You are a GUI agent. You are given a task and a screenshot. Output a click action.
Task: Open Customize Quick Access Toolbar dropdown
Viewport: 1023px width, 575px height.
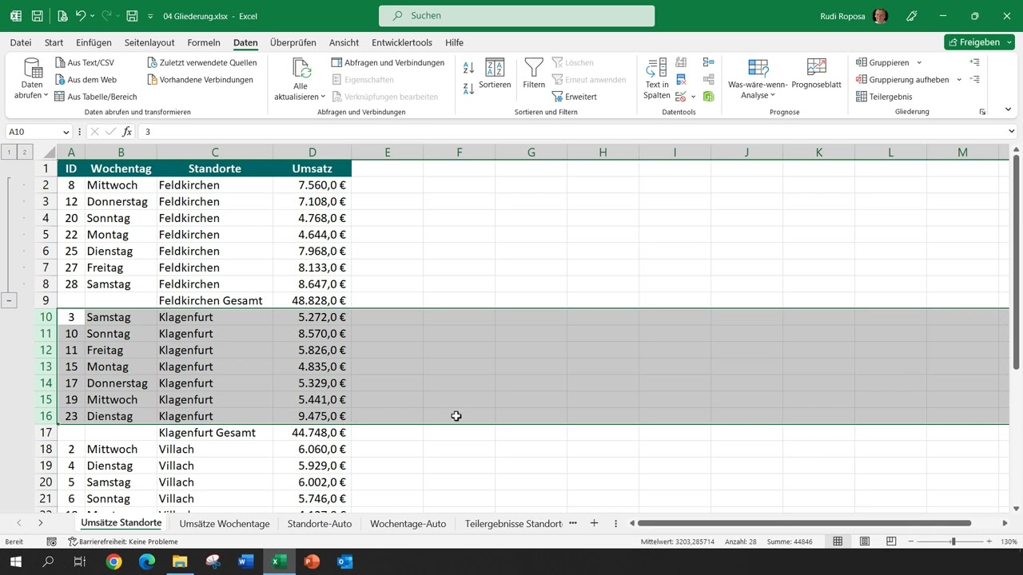tap(150, 15)
